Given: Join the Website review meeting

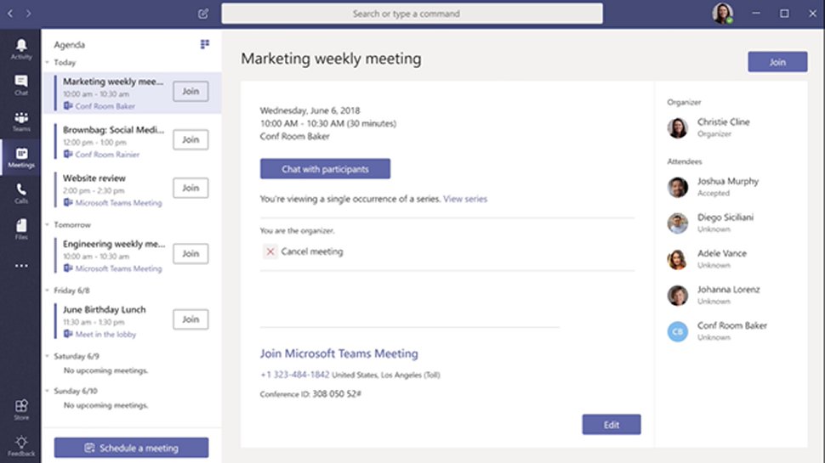Looking at the screenshot, I should [x=191, y=188].
